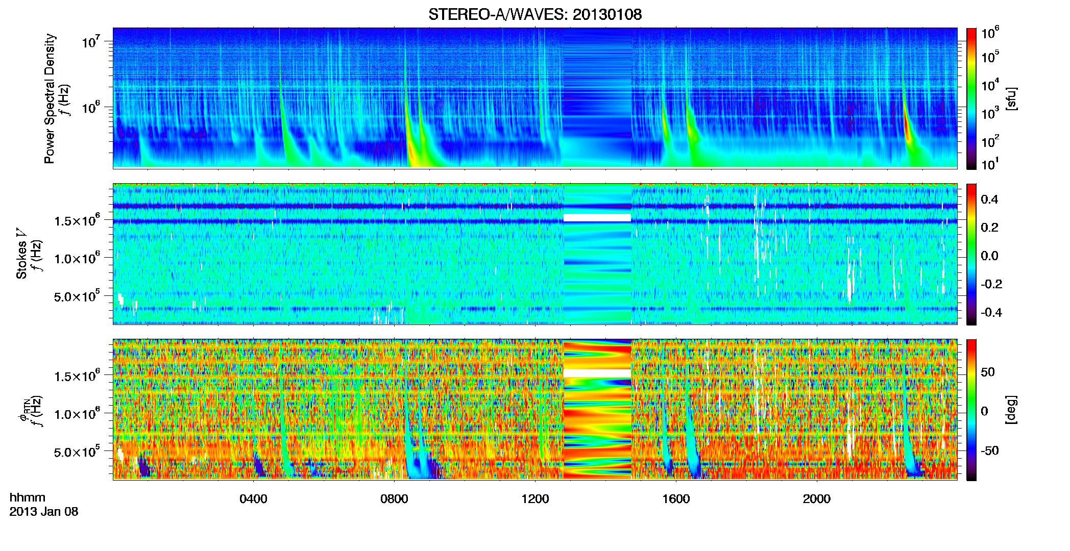This screenshot has height=551, width=1070.
Task: Select the 2000 time tick label
Action: click(x=817, y=499)
